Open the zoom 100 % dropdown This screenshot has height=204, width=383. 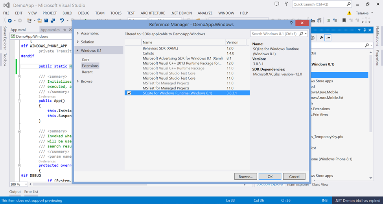click(25, 184)
